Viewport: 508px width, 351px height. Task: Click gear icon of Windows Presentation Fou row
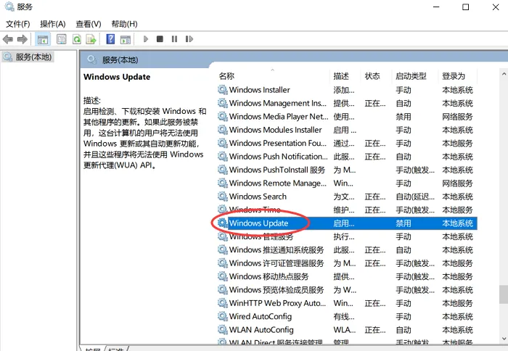[x=222, y=143]
